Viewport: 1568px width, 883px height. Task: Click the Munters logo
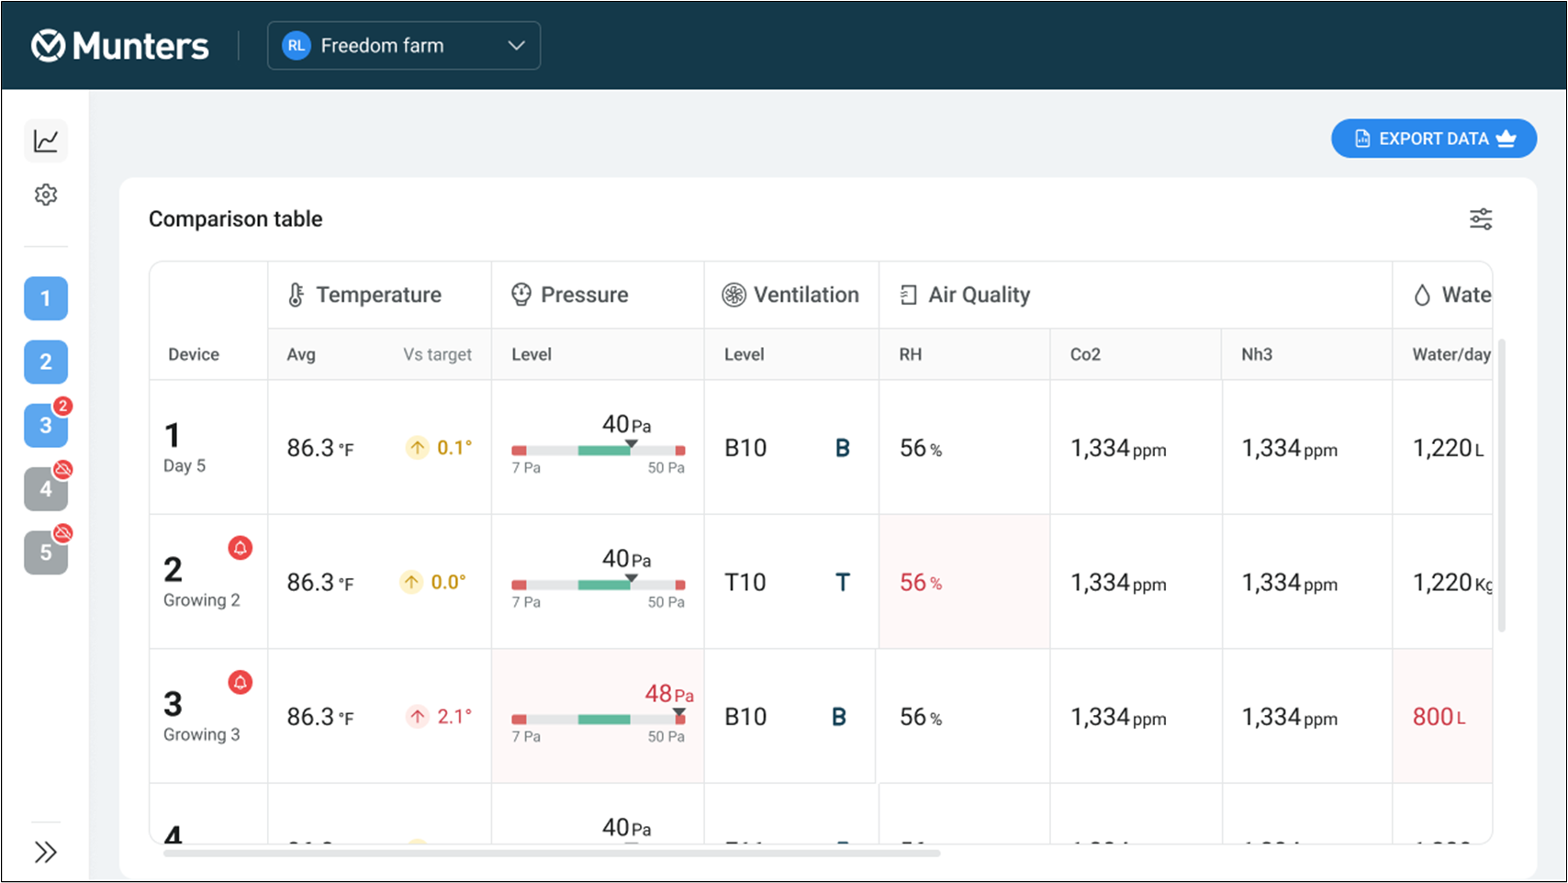pyautogui.click(x=120, y=46)
